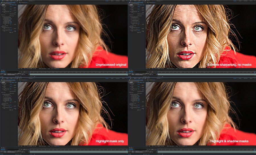The width and height of the screenshot is (256, 155).
Task: Select the Hand tool in top-left toolbar
Action: pyautogui.click(x=3, y=1)
